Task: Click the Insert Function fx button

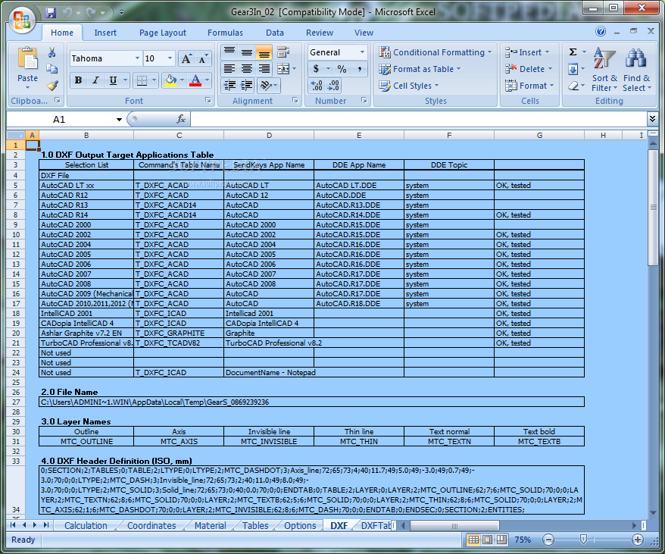Action: pos(181,119)
